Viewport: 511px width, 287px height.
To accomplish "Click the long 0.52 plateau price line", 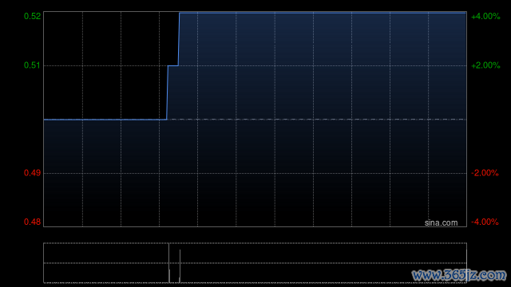I will tap(323, 13).
